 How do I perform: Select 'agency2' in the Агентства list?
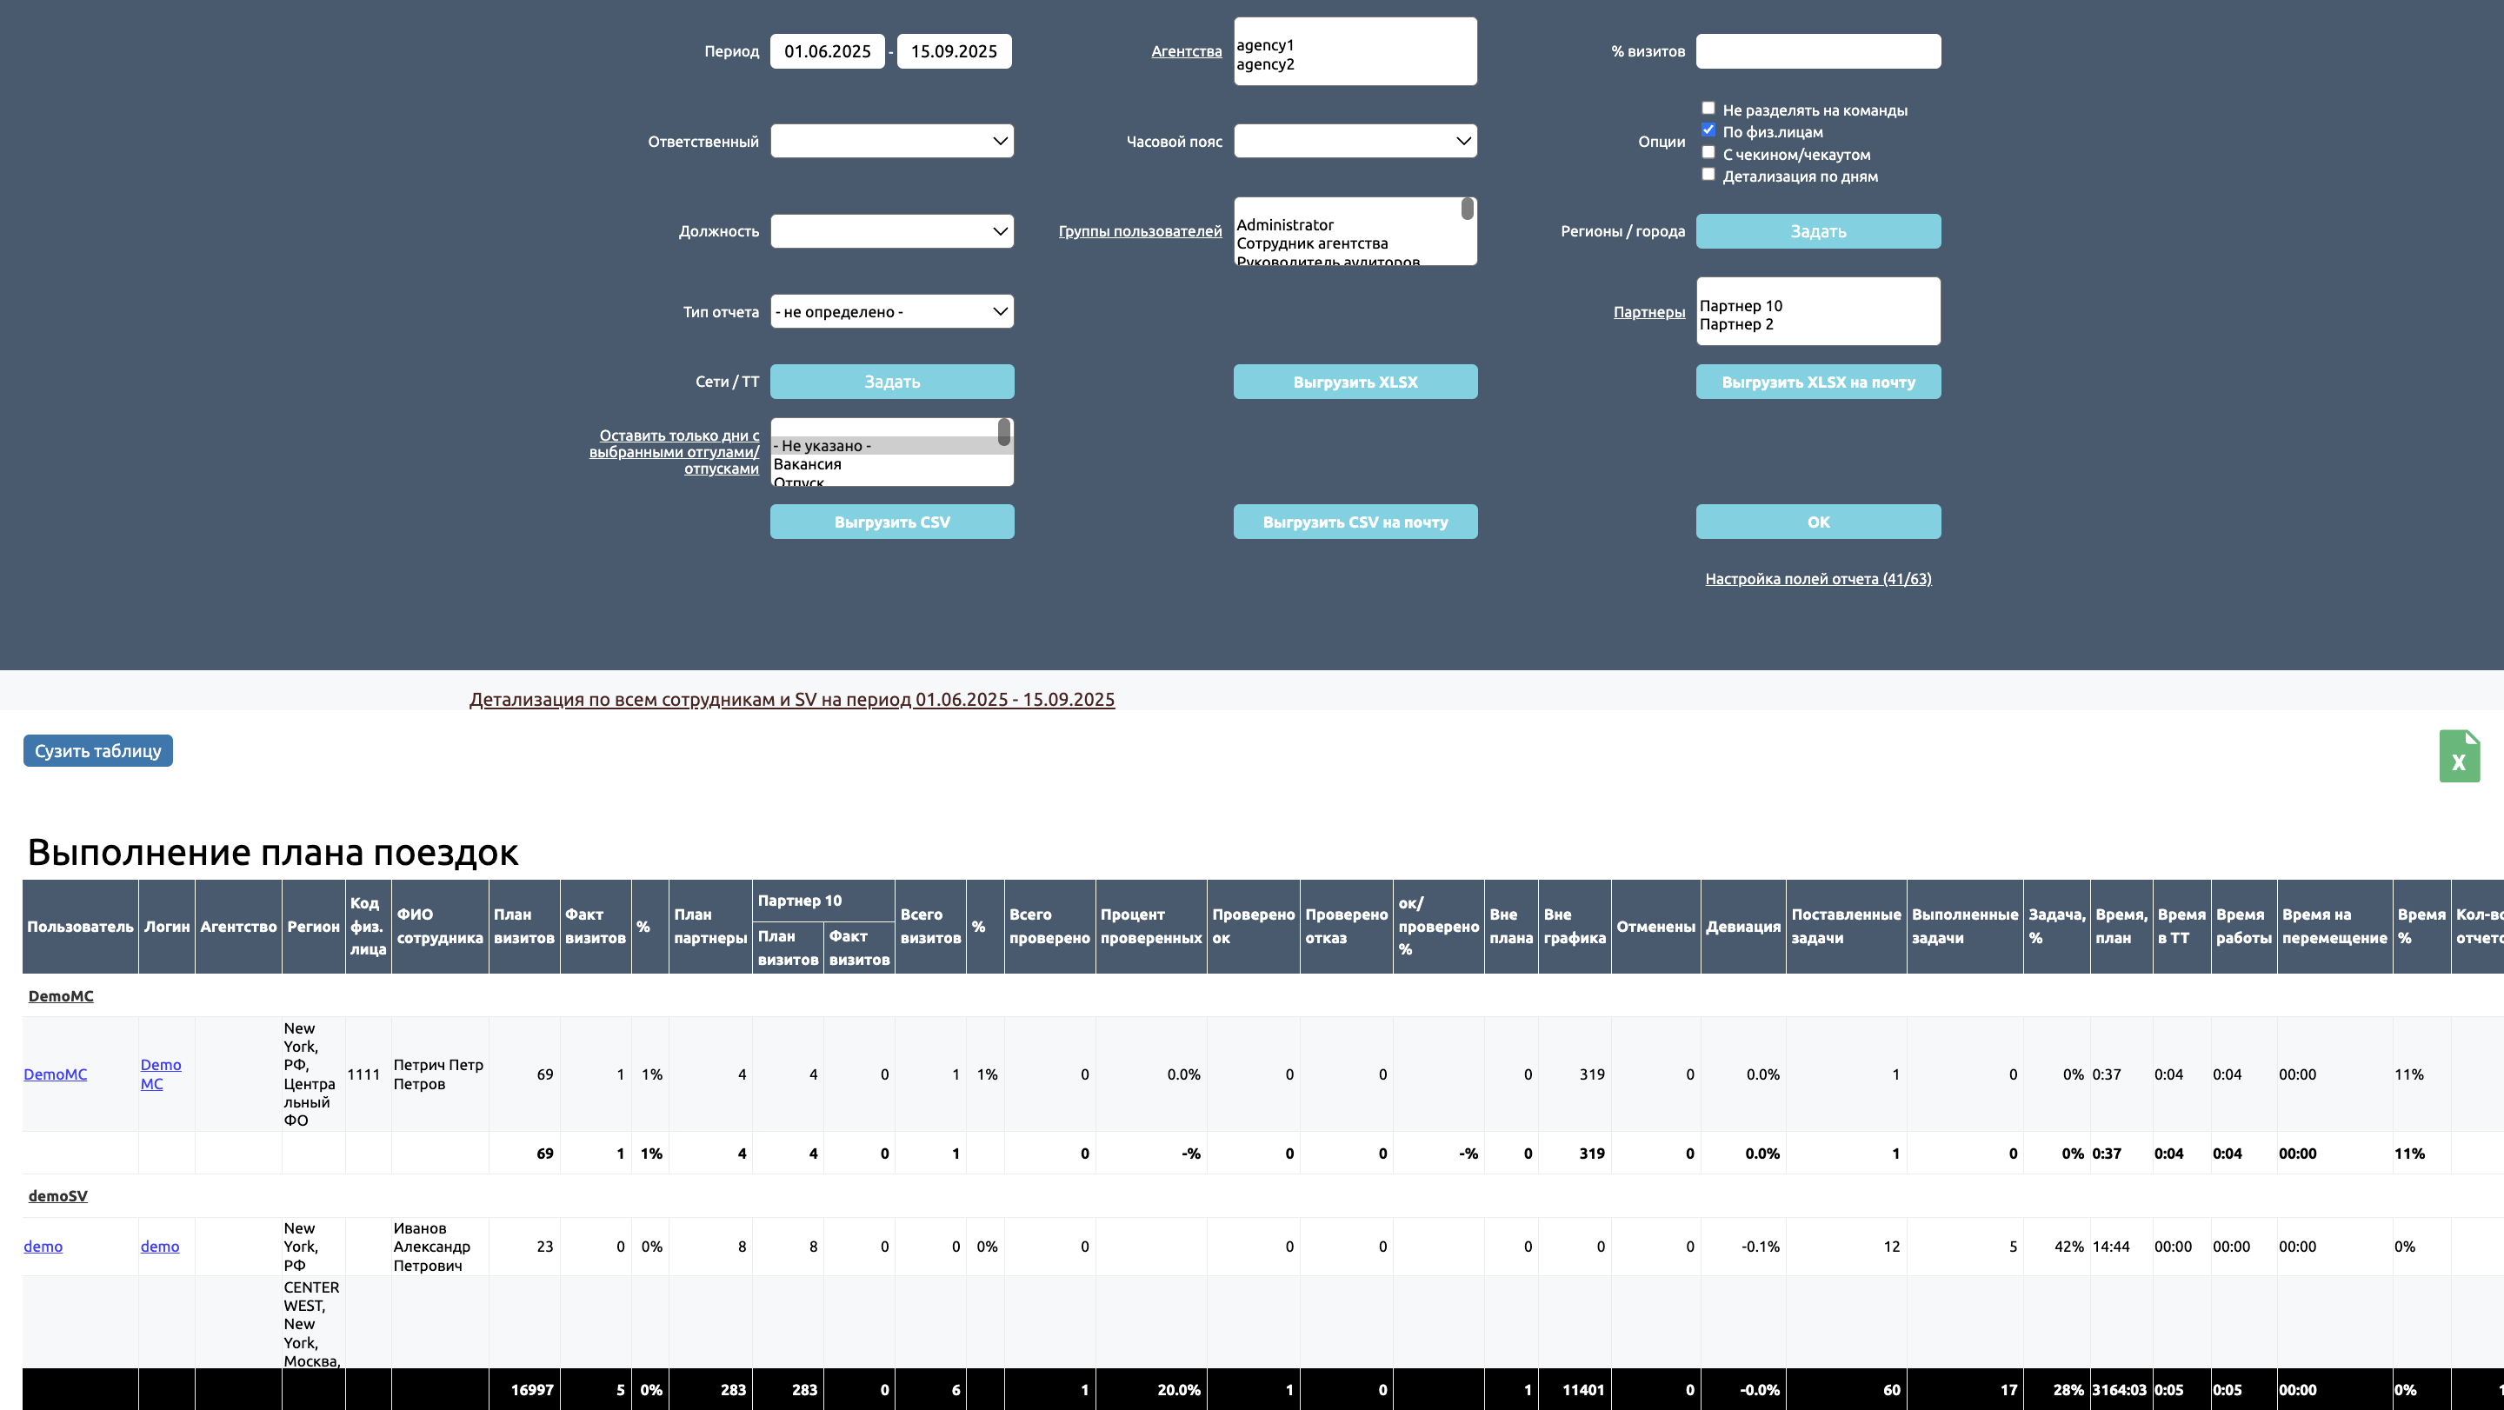point(1265,65)
